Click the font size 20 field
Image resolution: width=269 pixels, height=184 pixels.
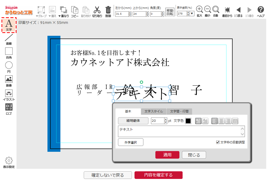[158, 121]
